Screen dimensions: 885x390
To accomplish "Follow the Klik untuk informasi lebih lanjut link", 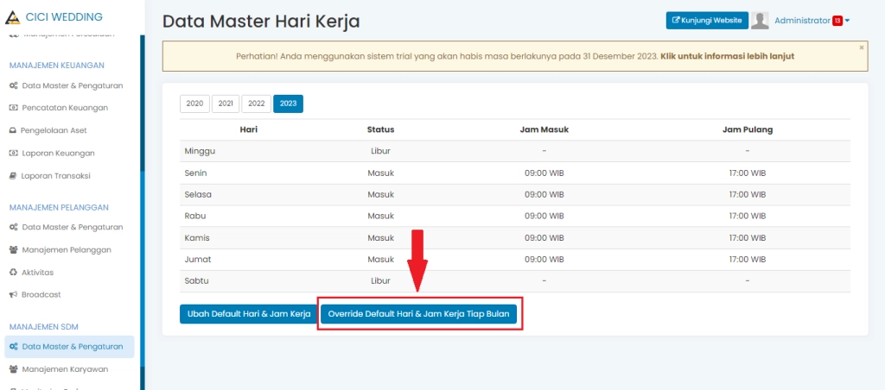I will (x=728, y=57).
